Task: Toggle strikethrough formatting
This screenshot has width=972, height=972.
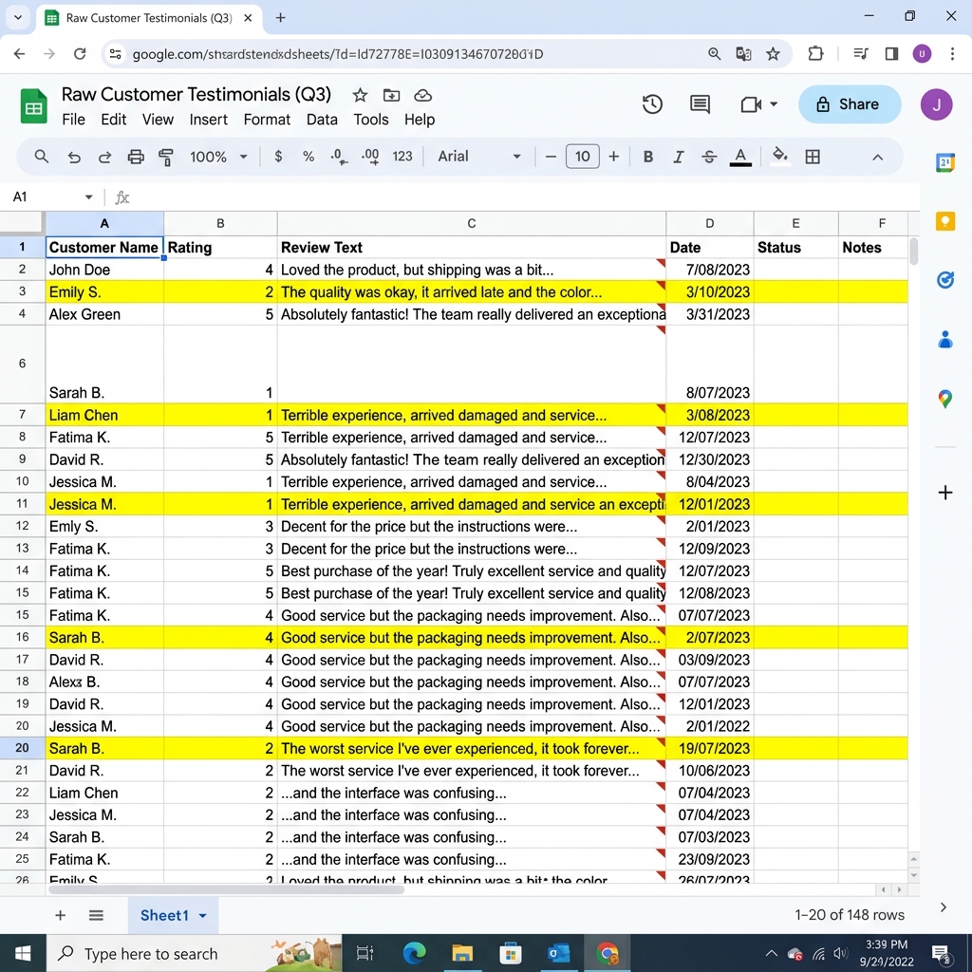Action: click(x=709, y=157)
